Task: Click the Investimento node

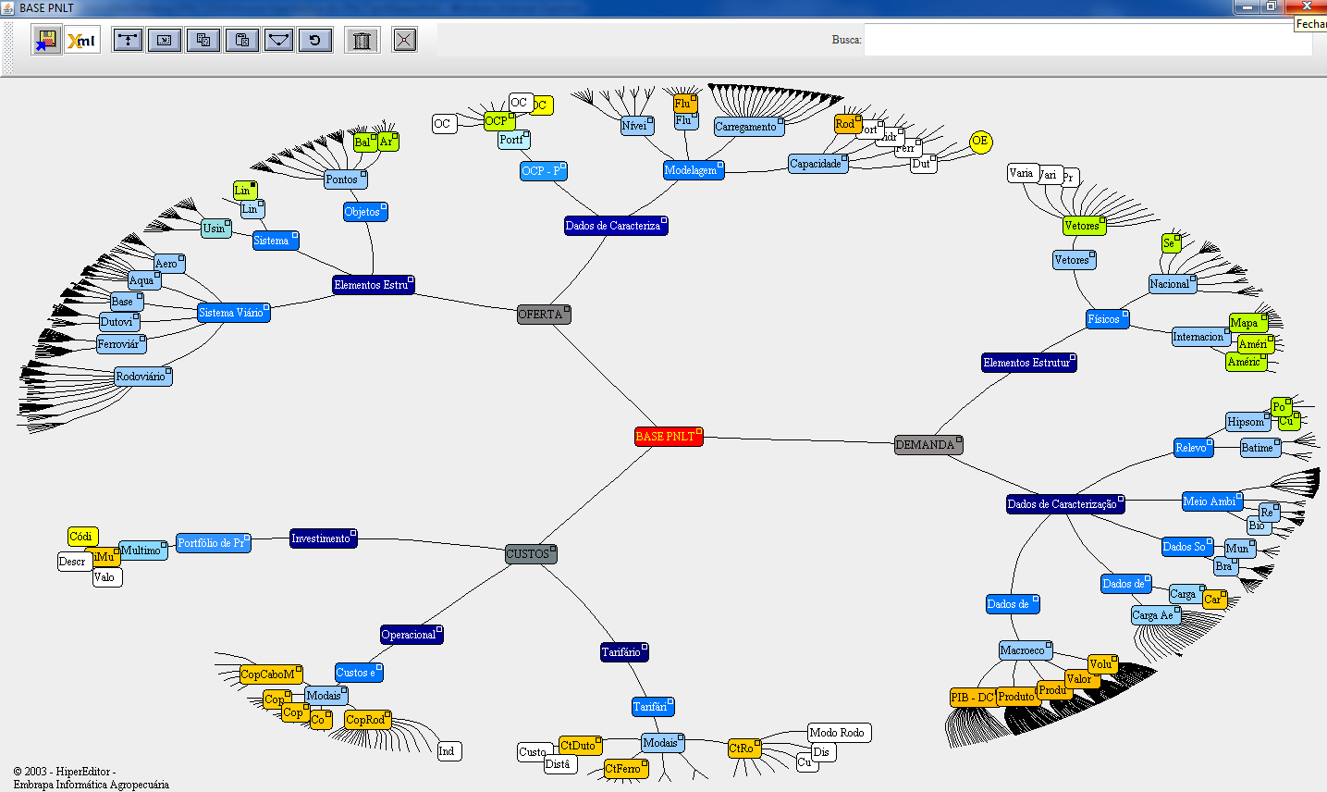Action: click(323, 538)
